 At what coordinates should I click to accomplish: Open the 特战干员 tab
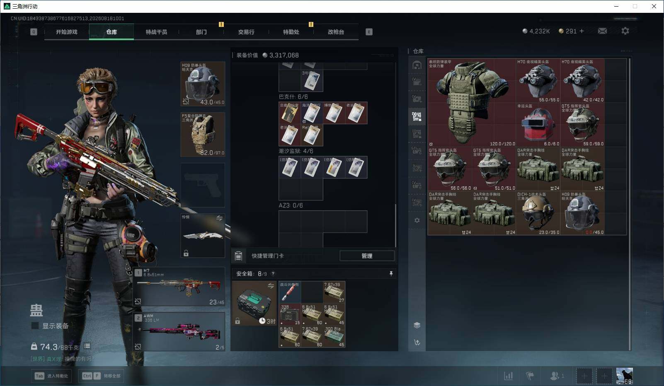pos(156,32)
